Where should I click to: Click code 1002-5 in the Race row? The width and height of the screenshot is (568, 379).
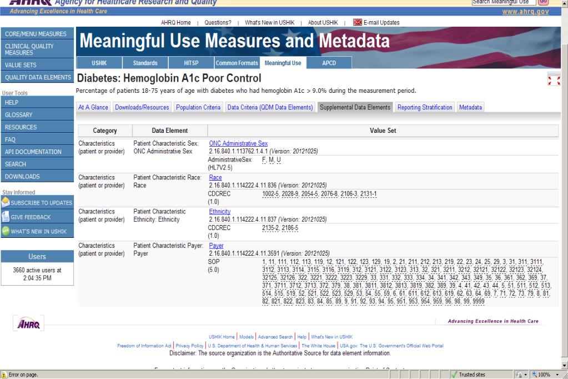[x=270, y=194]
